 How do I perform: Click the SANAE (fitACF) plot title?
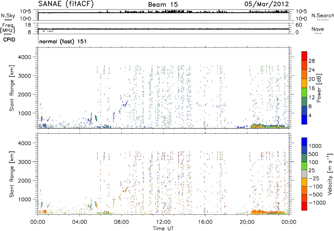pyautogui.click(x=66, y=4)
